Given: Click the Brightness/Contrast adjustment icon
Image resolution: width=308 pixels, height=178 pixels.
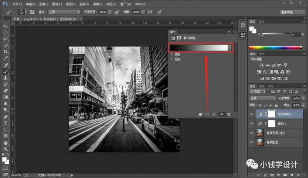Looking at the screenshot, I should [261, 65].
